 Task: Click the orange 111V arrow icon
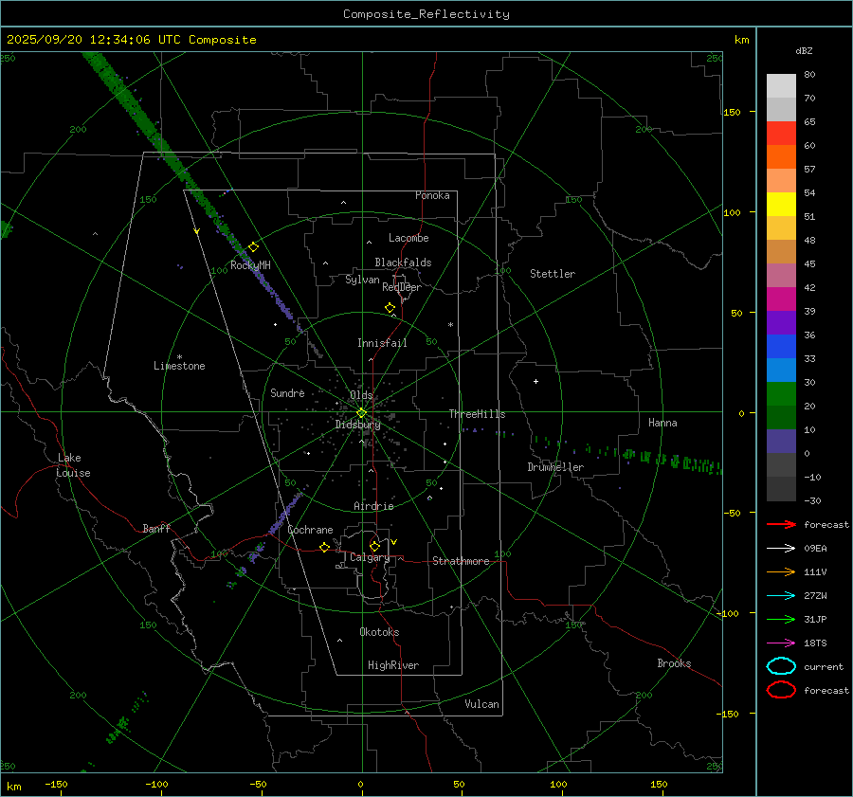click(x=781, y=571)
